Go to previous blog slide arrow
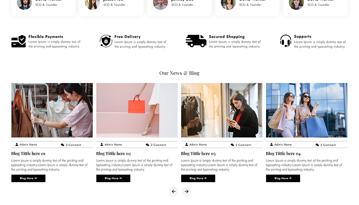The height and width of the screenshot is (205, 359). click(x=173, y=191)
